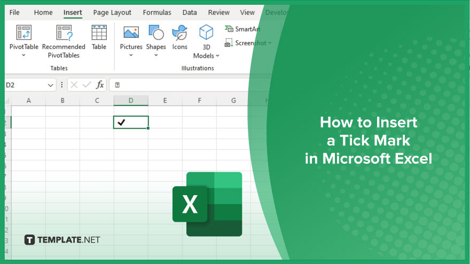The width and height of the screenshot is (470, 264).
Task: Switch to the Review tab
Action: 219,13
